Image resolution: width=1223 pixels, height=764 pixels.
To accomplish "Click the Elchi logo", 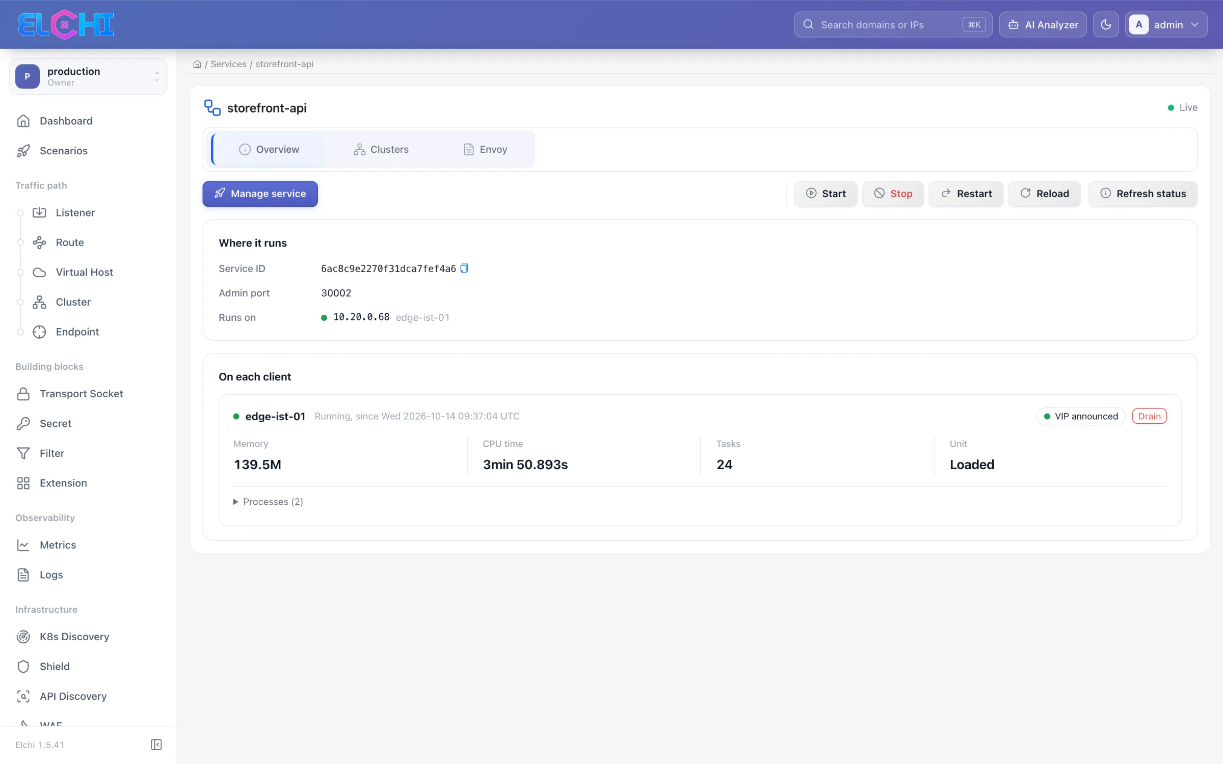I will point(66,24).
